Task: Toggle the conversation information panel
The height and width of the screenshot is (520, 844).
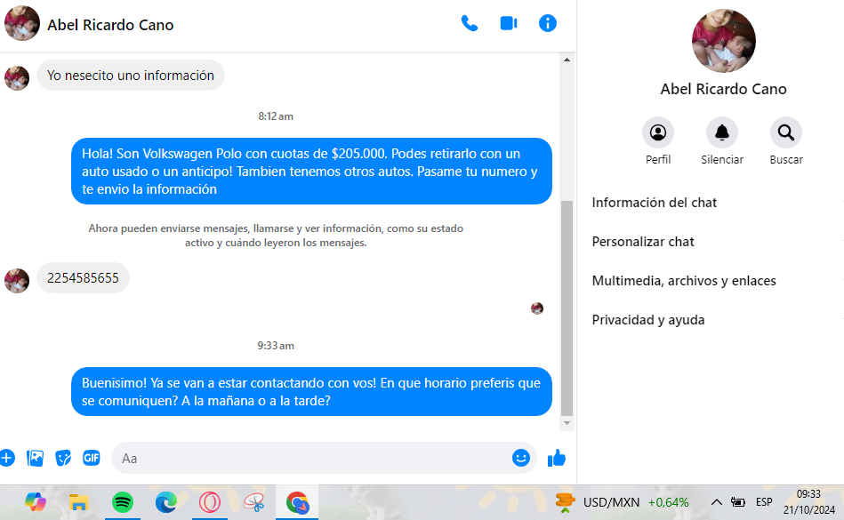Action: pos(548,24)
